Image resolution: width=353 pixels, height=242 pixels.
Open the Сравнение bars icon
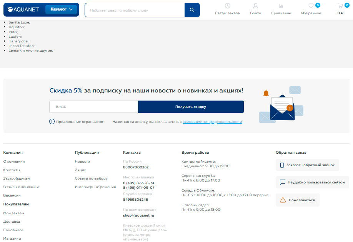pyautogui.click(x=281, y=6)
